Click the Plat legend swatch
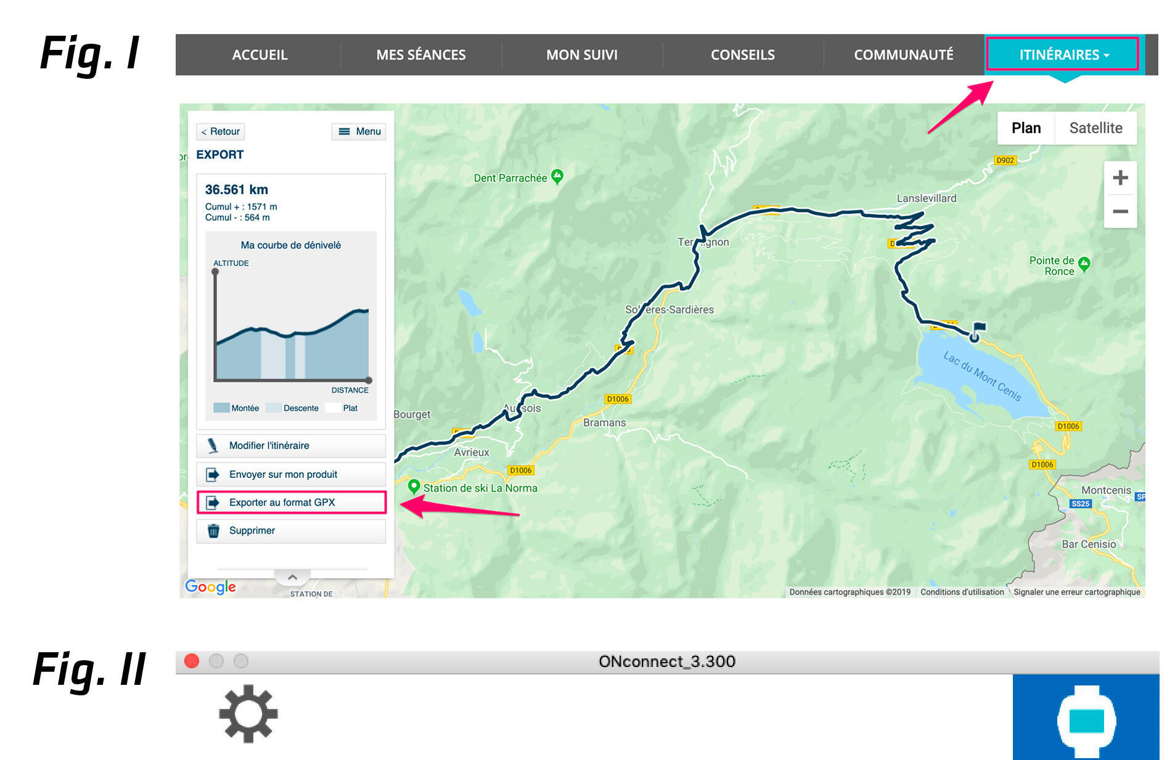Viewport: 1175px width, 760px height. tap(333, 408)
